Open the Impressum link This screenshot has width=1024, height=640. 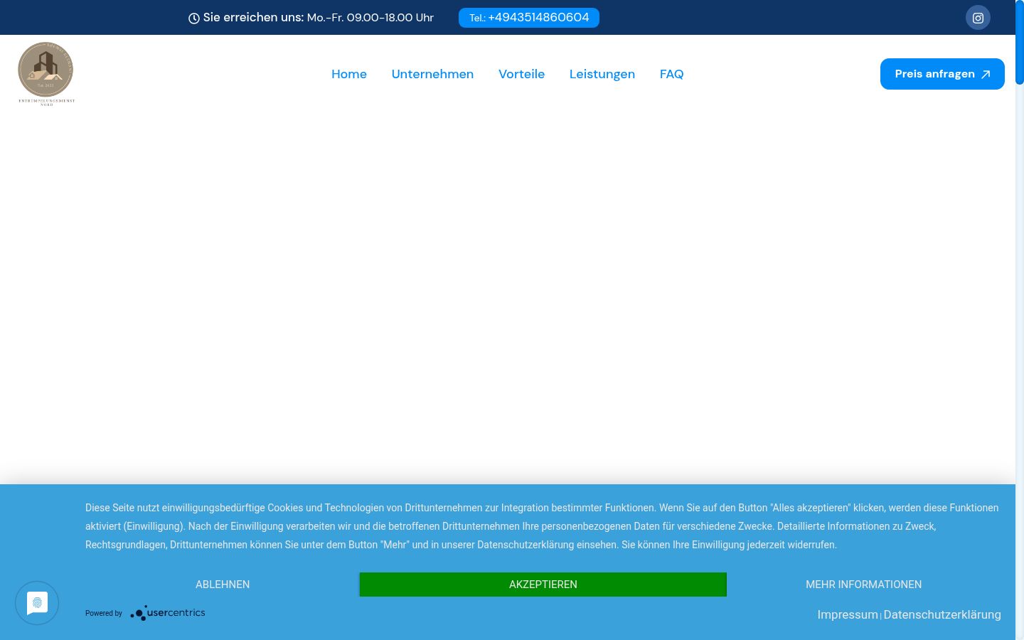(848, 614)
